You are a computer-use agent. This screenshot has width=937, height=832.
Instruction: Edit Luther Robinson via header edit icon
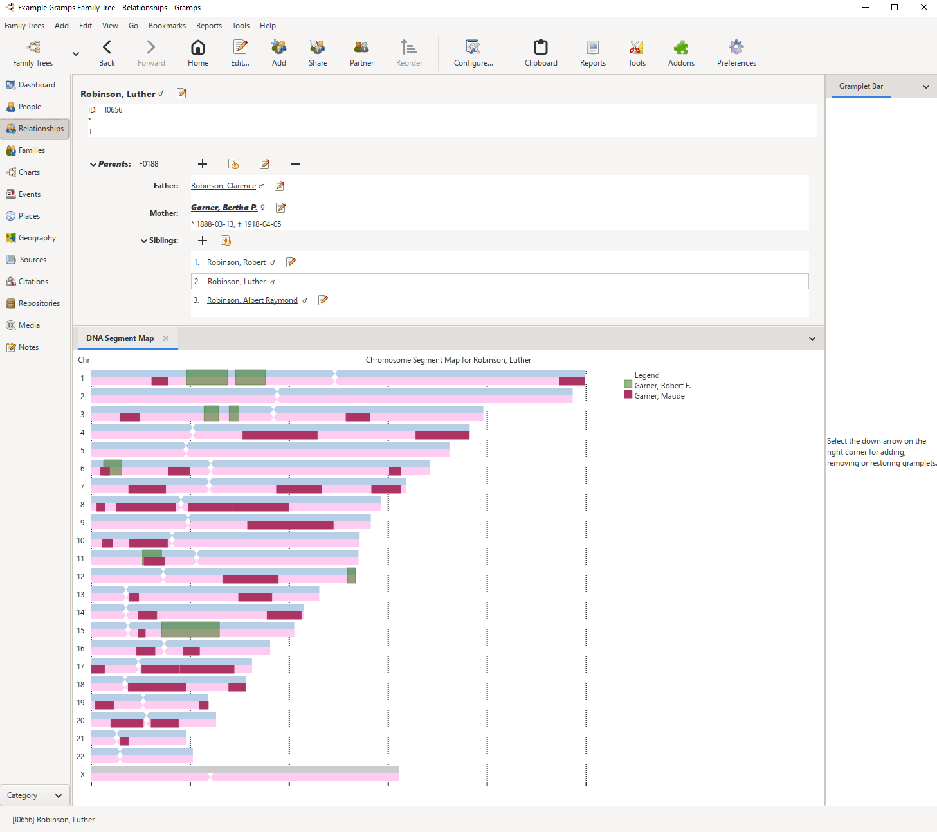coord(182,94)
